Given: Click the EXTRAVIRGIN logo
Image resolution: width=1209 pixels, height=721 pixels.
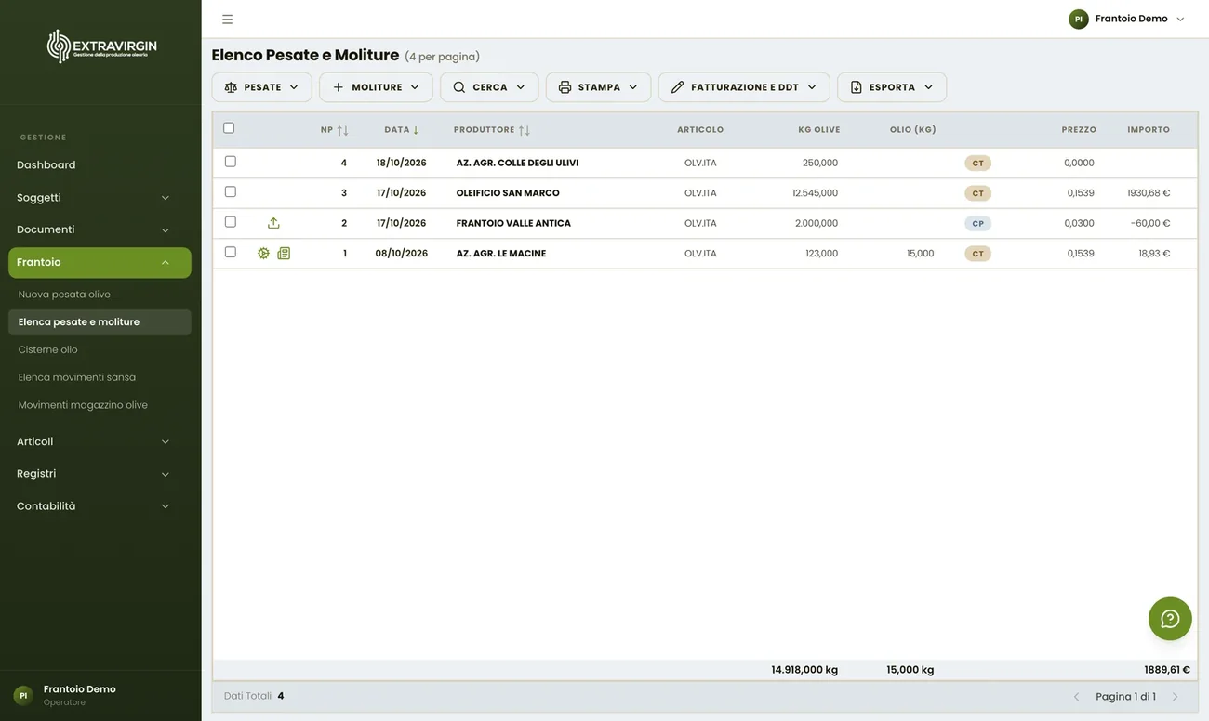Looking at the screenshot, I should point(101,46).
